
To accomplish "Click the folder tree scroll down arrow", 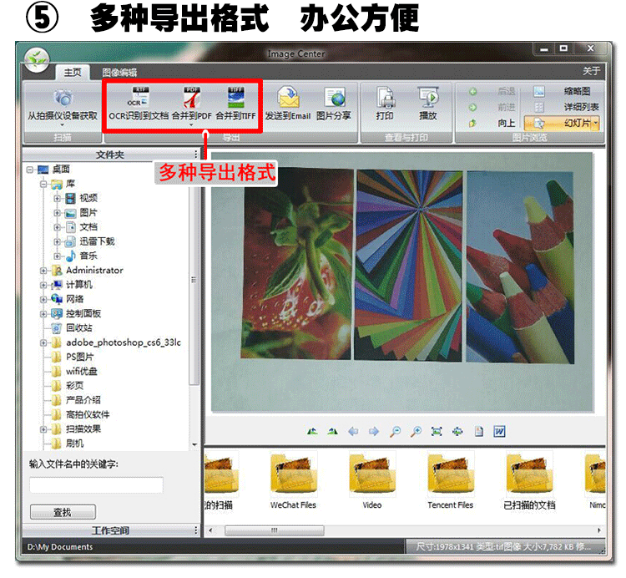I will tap(194, 444).
